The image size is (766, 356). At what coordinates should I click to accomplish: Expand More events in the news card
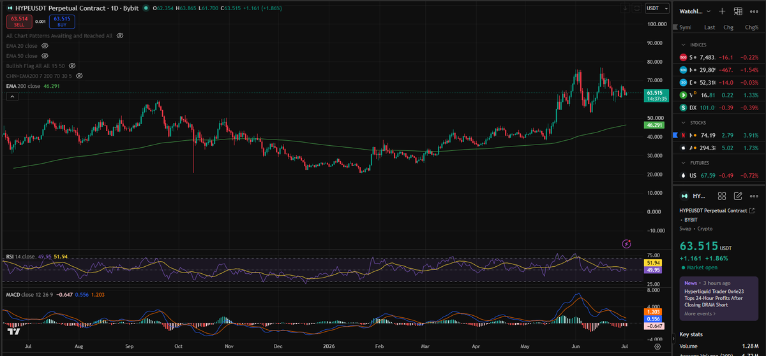coord(700,314)
